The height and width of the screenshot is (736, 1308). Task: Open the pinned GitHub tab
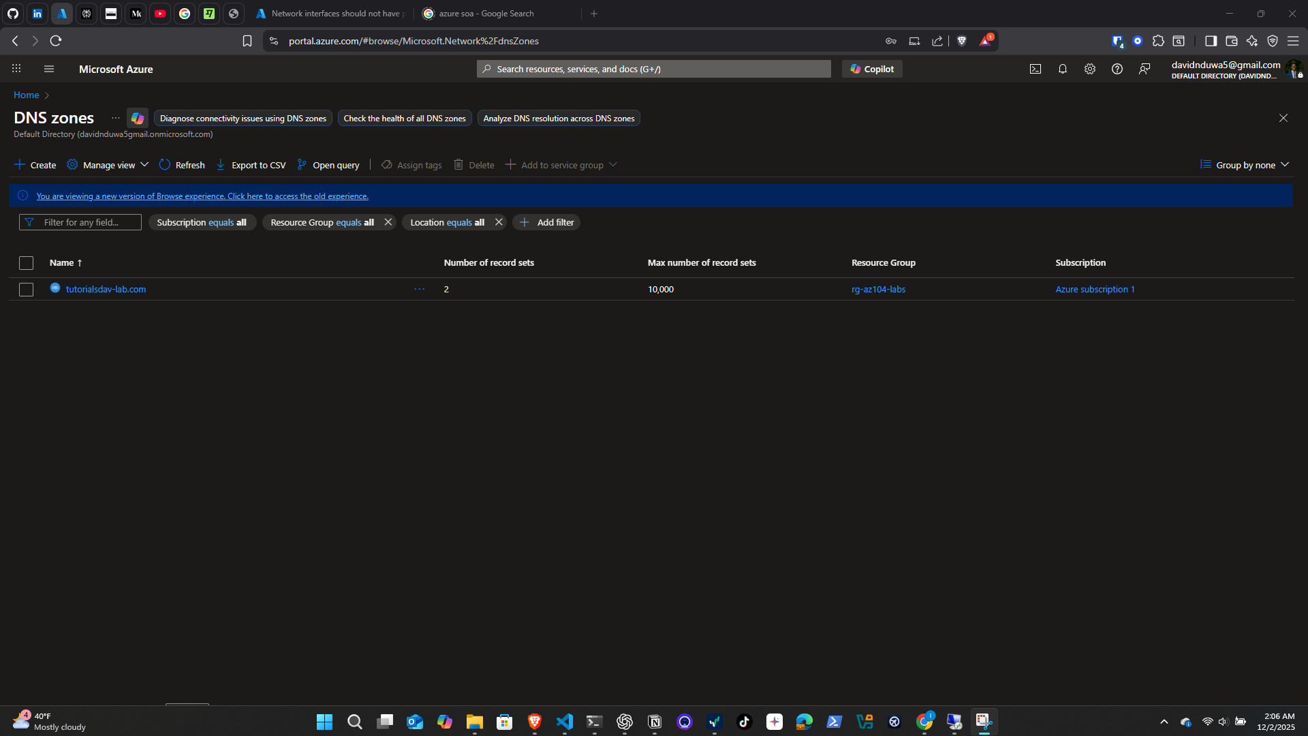tap(13, 14)
